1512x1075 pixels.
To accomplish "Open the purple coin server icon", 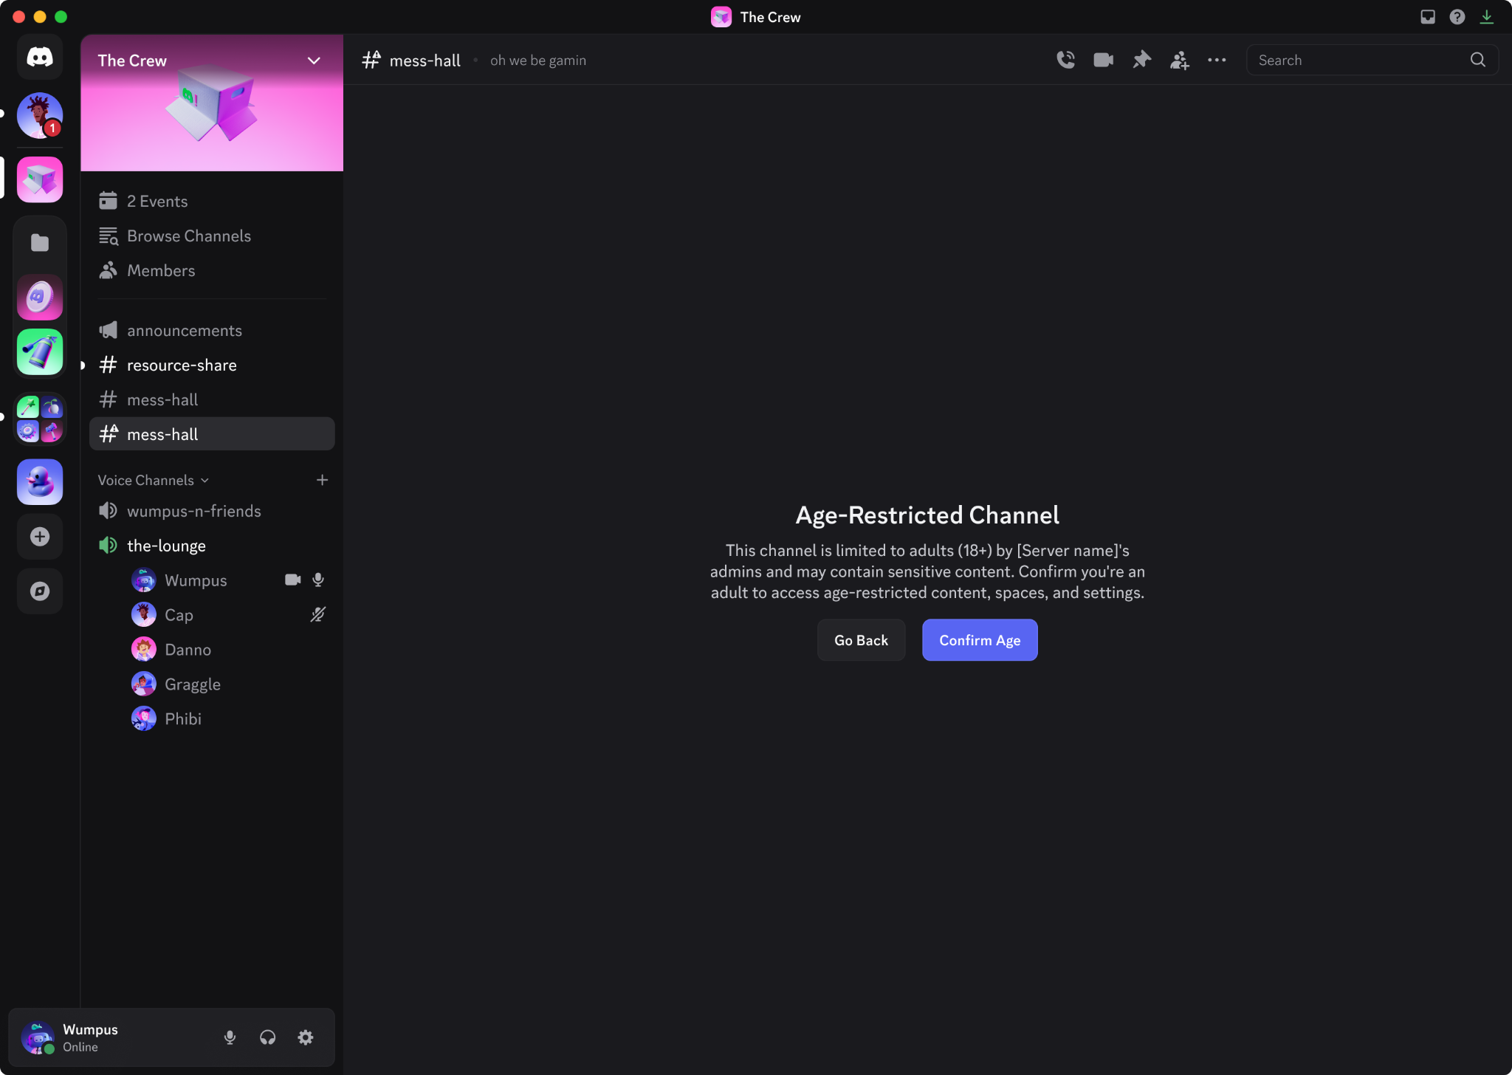I will point(40,298).
